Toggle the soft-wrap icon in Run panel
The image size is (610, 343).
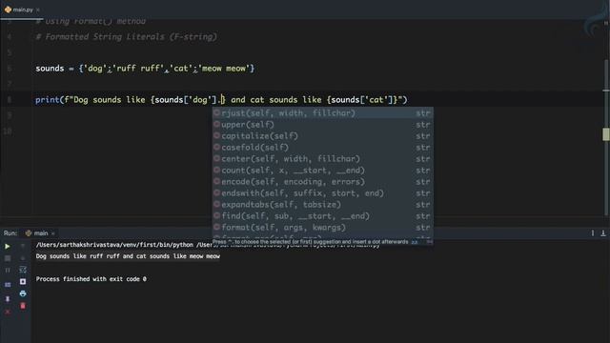pos(23,270)
